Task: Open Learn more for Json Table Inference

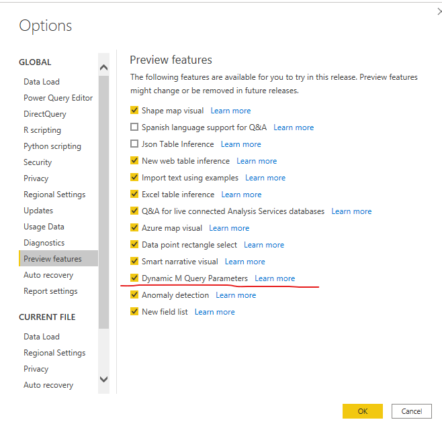Action: (x=240, y=144)
